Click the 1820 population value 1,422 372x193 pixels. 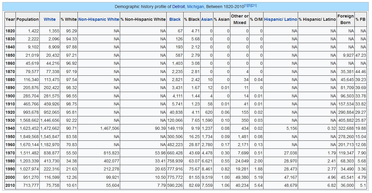[33, 31]
